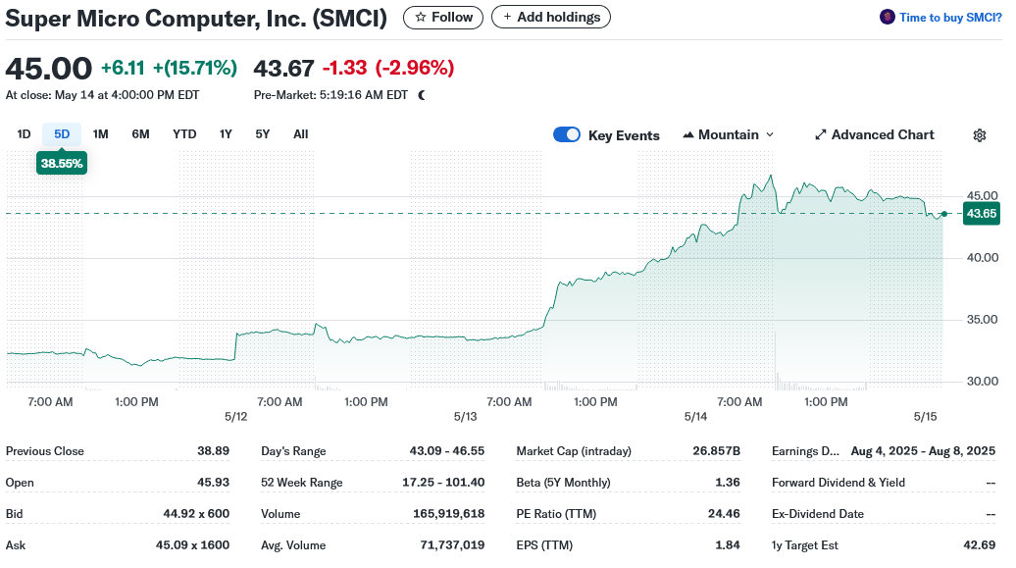Click the plus icon in Add holdings
The height and width of the screenshot is (568, 1016).
(x=507, y=17)
